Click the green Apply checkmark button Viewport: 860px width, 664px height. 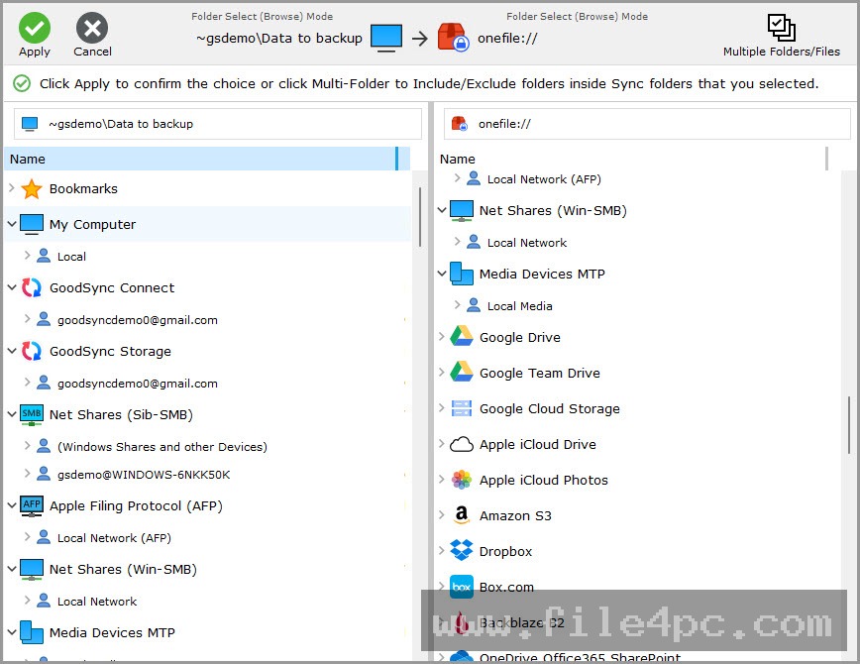pyautogui.click(x=34, y=28)
